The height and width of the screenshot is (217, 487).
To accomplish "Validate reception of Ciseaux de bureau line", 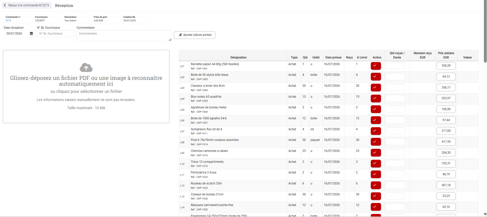I will click(x=376, y=196).
